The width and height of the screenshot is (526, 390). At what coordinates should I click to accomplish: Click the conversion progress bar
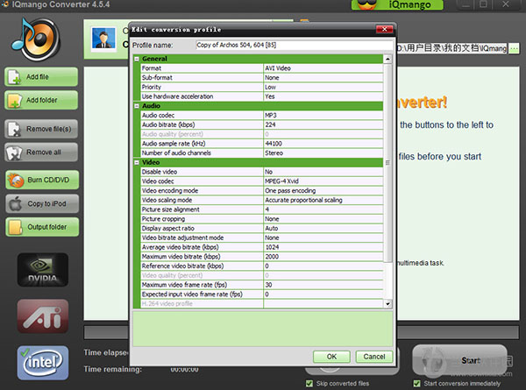point(301,333)
